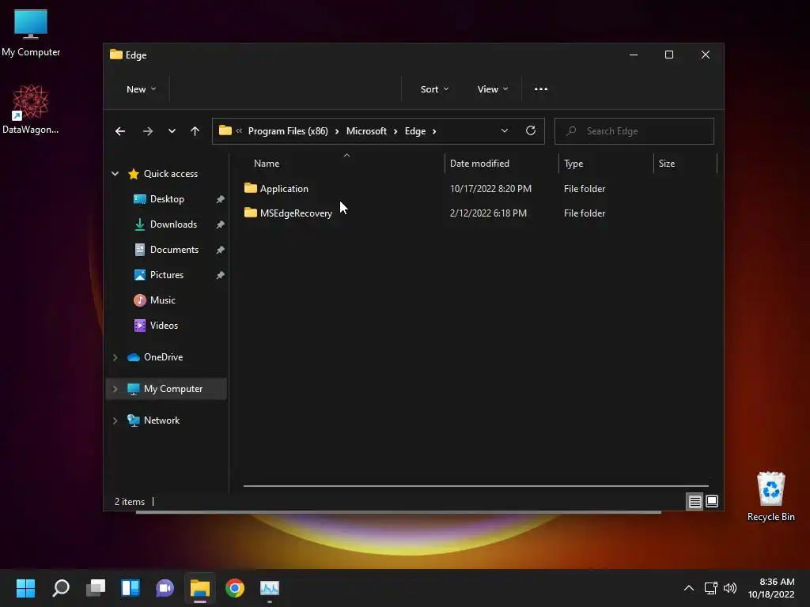810x607 pixels.
Task: Open Chat from the taskbar
Action: click(165, 588)
